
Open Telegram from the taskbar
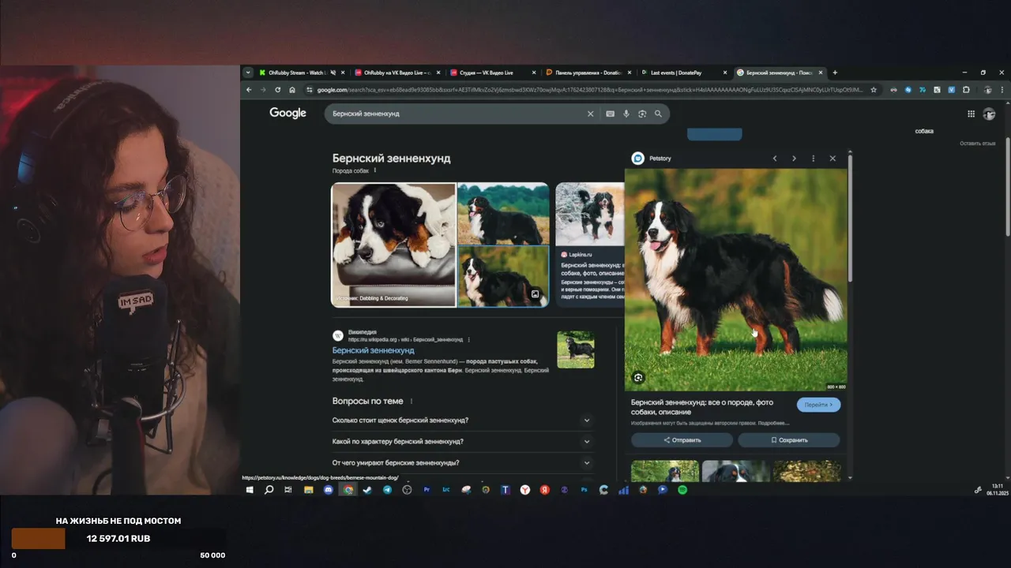(x=387, y=490)
